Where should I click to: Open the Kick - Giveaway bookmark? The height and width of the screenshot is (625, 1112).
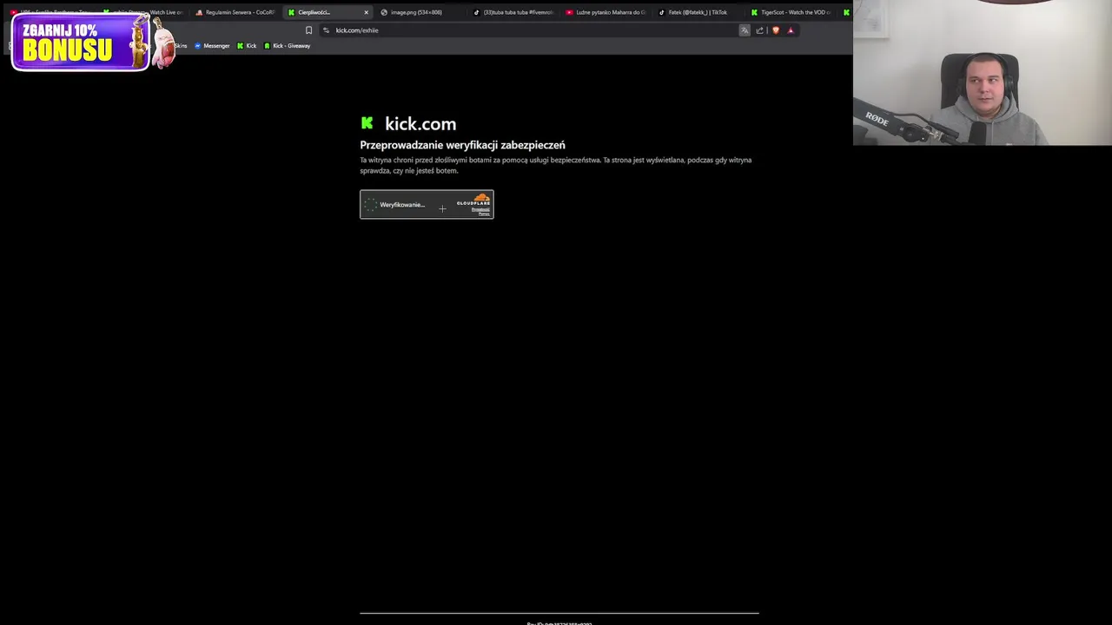pos(287,46)
